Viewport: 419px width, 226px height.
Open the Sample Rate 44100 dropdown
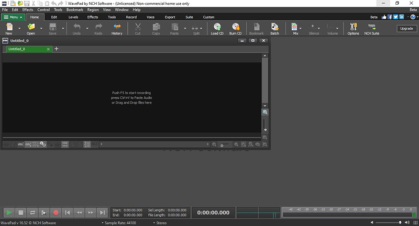[x=119, y=223]
